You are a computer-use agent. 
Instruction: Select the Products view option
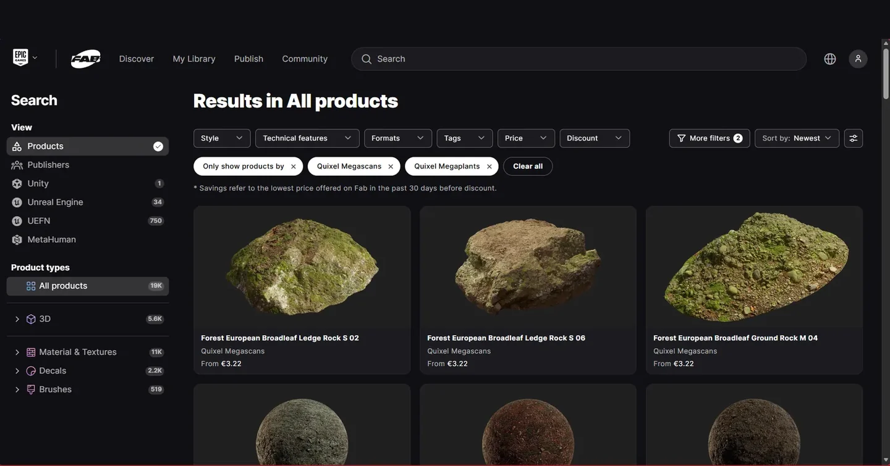[87, 146]
